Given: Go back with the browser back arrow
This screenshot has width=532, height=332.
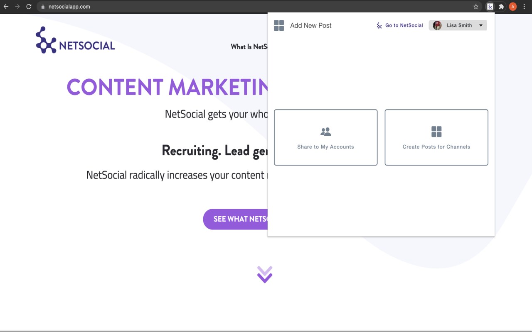Looking at the screenshot, I should 6,7.
